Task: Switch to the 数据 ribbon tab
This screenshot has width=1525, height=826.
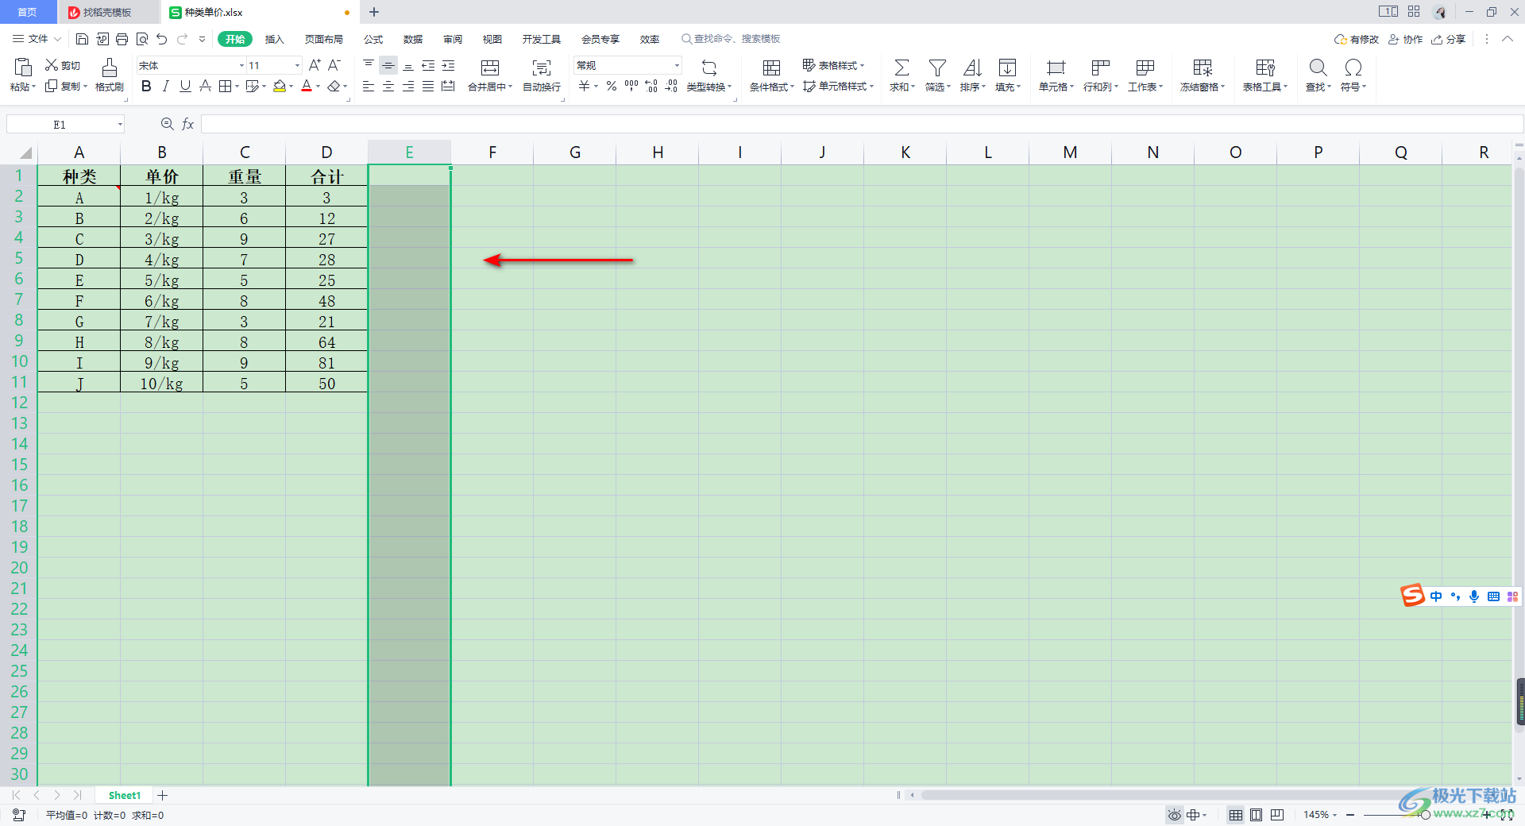Action: tap(413, 39)
